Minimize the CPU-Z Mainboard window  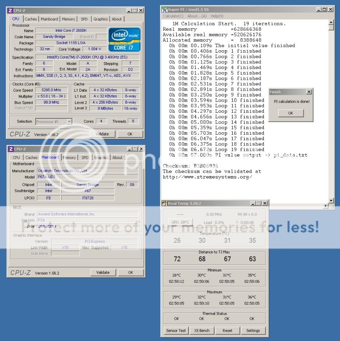(x=130, y=149)
